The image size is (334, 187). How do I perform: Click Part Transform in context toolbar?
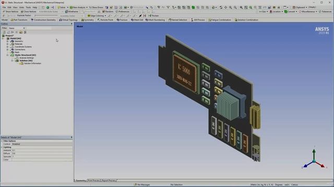19,20
